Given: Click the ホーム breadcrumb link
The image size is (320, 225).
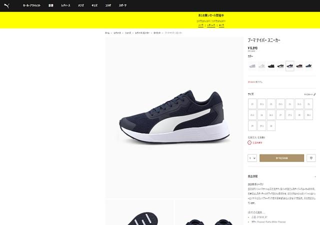Looking at the screenshot, I should [x=107, y=33].
